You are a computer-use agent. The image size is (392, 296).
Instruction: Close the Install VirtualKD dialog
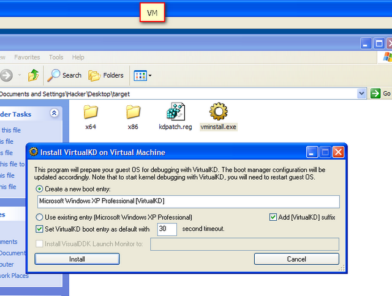[338, 152]
